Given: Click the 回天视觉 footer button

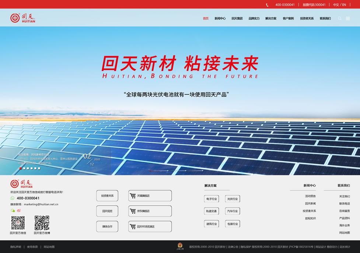Looking at the screenshot, I should coord(107,211).
